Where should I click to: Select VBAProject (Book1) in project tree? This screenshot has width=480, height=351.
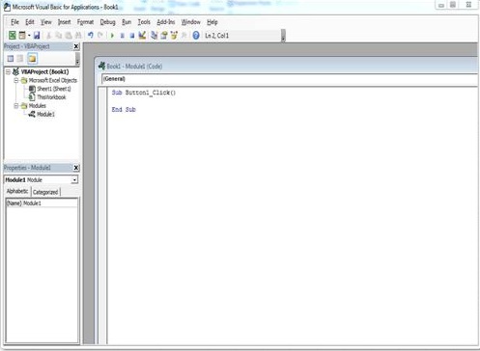point(44,71)
